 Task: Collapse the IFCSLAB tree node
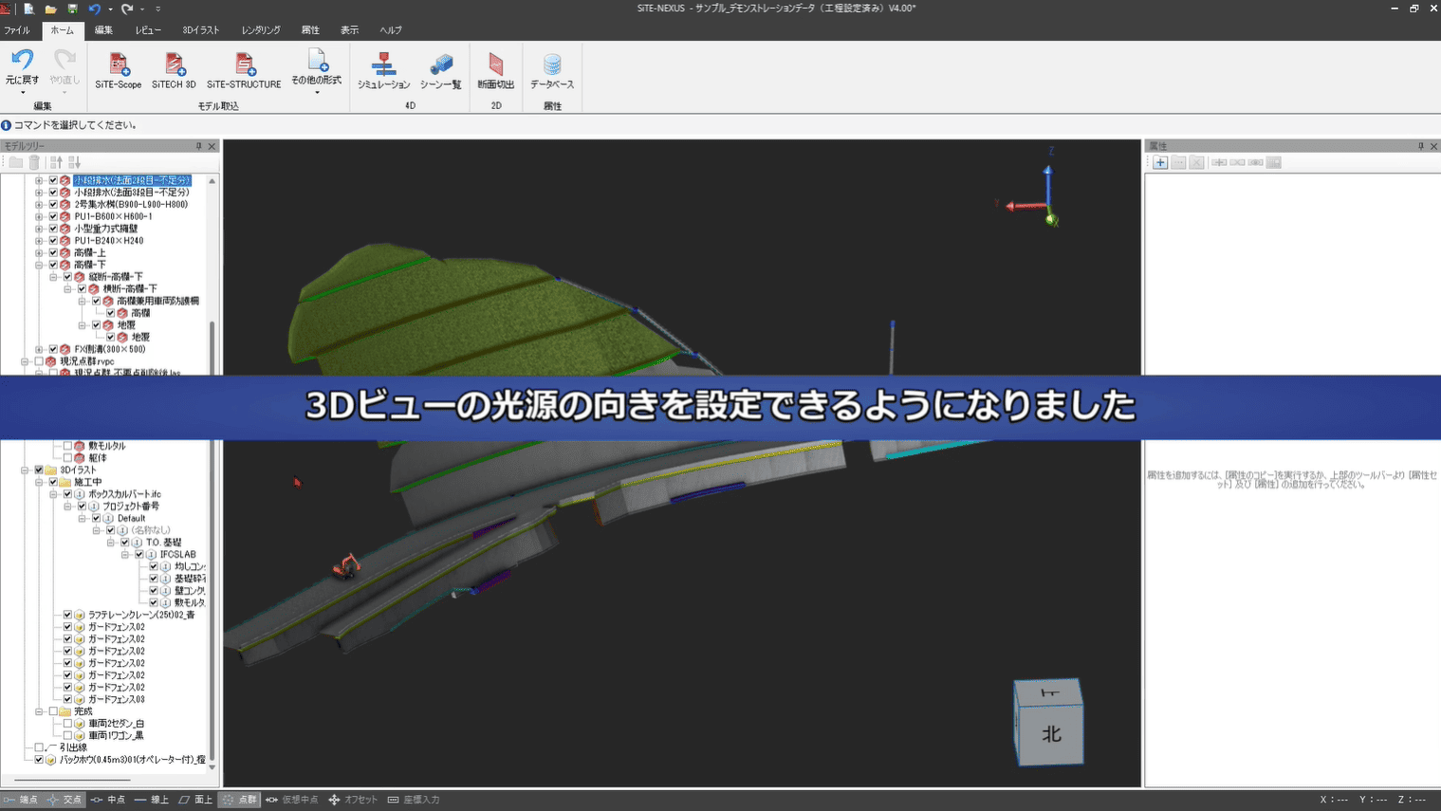coord(124,554)
